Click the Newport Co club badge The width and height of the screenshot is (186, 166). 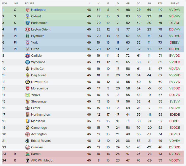(28, 82)
